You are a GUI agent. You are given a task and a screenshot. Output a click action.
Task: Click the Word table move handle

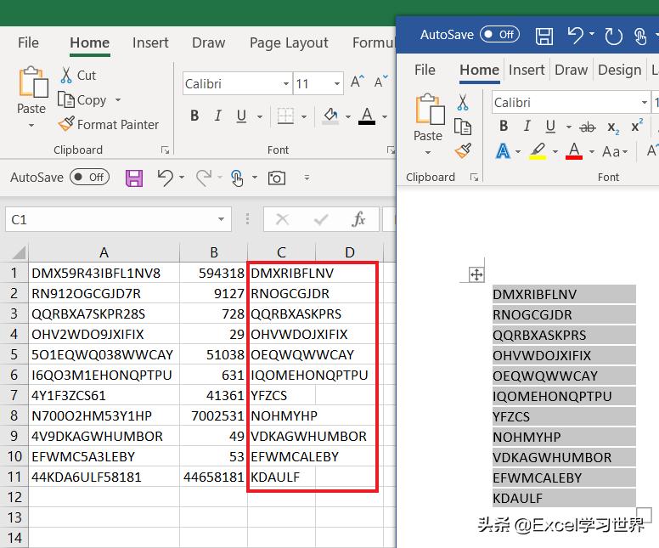click(x=476, y=274)
